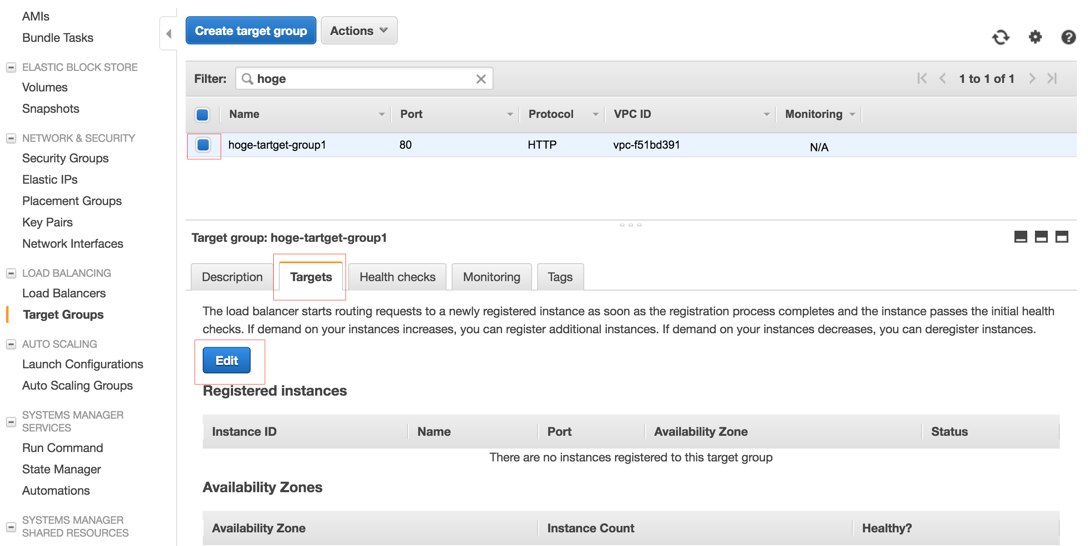Collapse the left navigation pane arrow
1088x546 pixels.
tap(169, 34)
